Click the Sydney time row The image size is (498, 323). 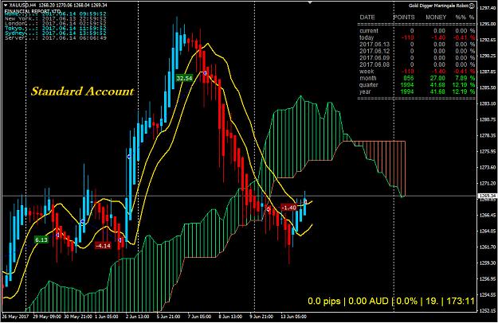56,33
